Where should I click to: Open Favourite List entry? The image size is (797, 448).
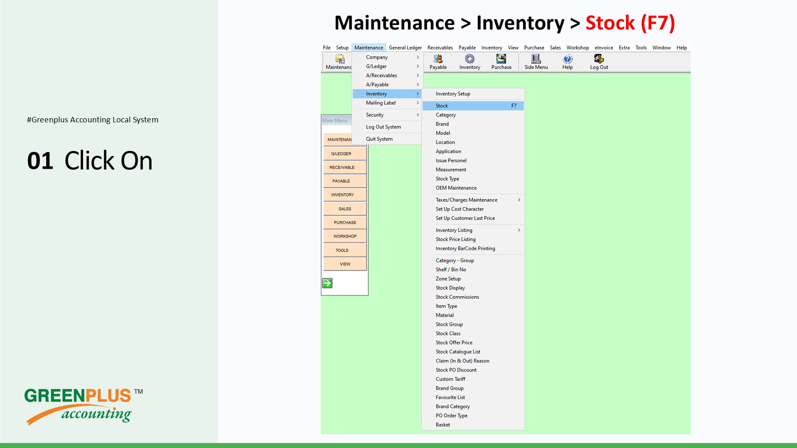coord(473,397)
